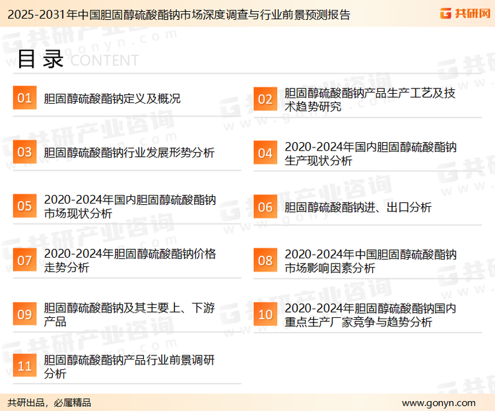Click the orange 09 number badge
The image size is (495, 411).
[24, 314]
